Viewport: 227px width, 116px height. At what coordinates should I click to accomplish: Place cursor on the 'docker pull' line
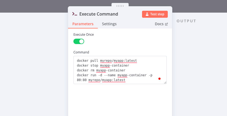[107, 60]
